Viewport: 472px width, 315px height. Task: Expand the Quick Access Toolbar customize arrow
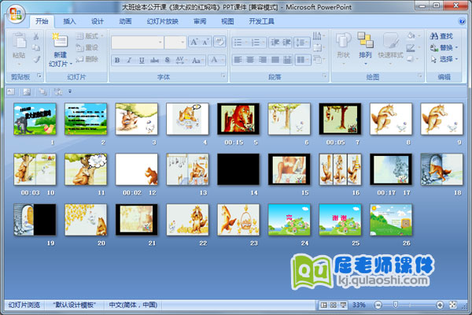tap(69, 91)
